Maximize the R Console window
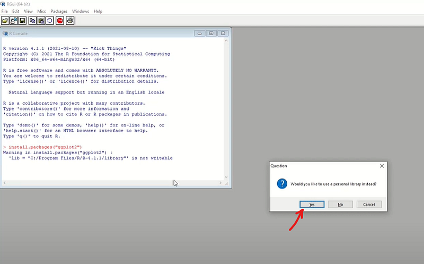The image size is (424, 264). pos(211,33)
